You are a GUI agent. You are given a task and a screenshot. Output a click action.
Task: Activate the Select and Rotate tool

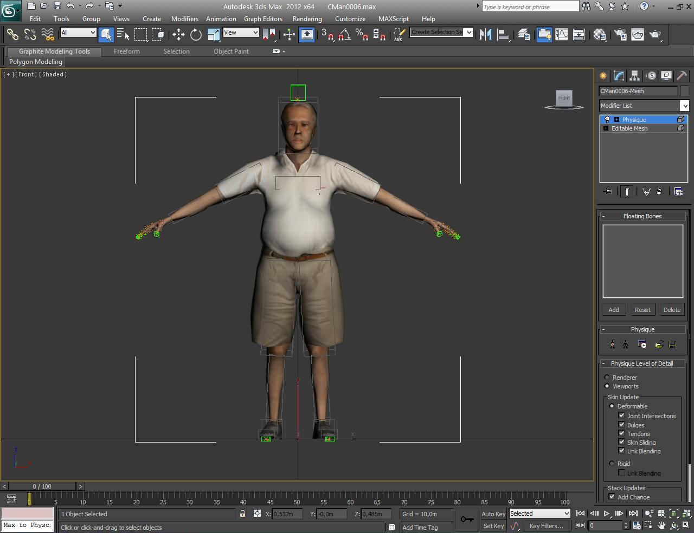pyautogui.click(x=196, y=35)
